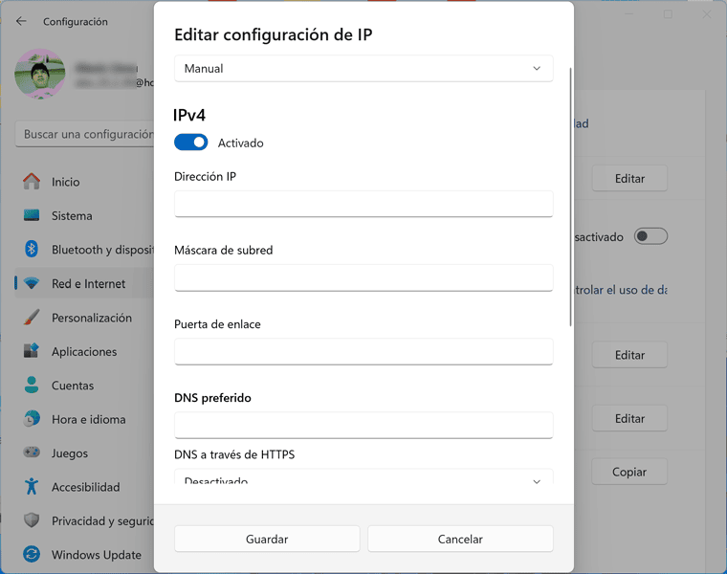Screen dimensions: 727x574
Task: Click the Cuentas person icon
Action: click(x=32, y=385)
